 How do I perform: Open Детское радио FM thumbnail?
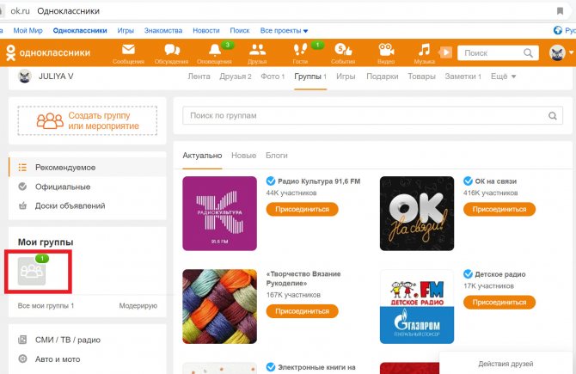pyautogui.click(x=417, y=306)
